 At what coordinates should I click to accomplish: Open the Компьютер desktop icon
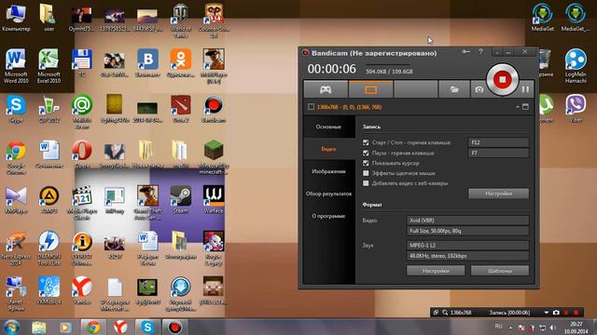tap(15, 18)
